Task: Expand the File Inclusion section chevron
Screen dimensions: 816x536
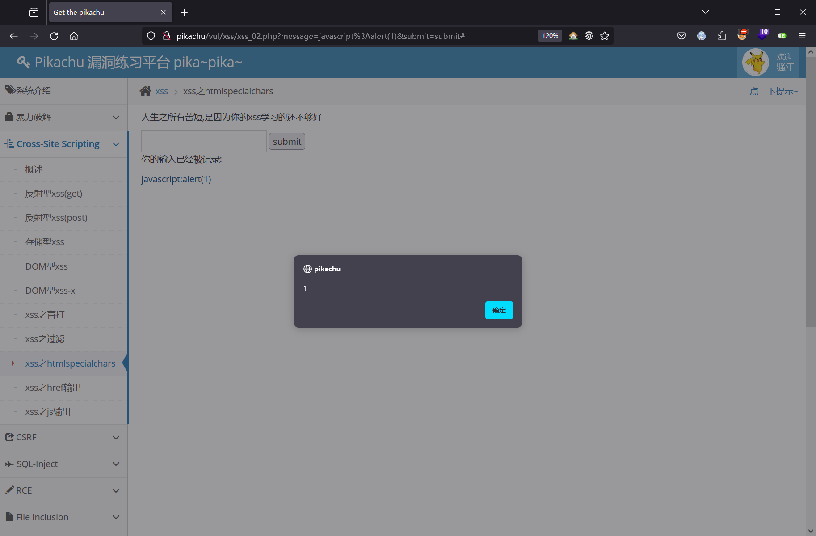Action: (x=116, y=517)
